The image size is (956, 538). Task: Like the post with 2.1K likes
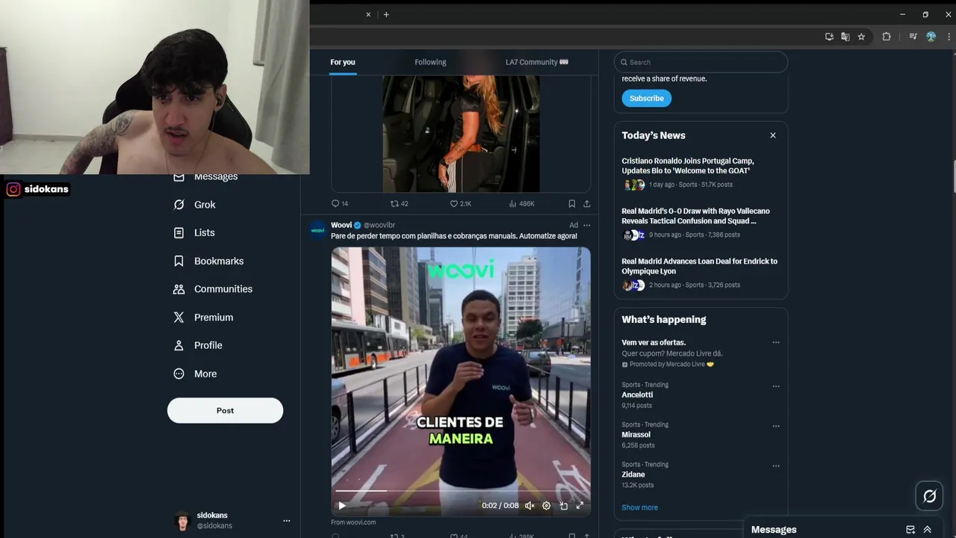click(x=460, y=203)
